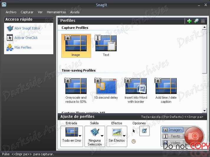Minimize the Snagit window
The height and width of the screenshot is (157, 210).
click(199, 5)
